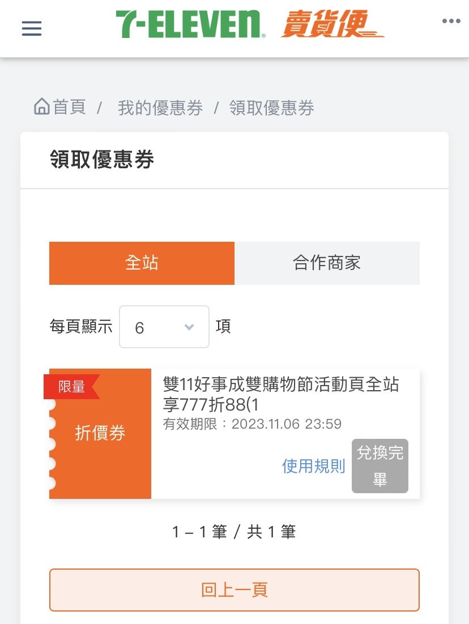
Task: Click the home icon in breadcrumb
Action: (x=42, y=106)
